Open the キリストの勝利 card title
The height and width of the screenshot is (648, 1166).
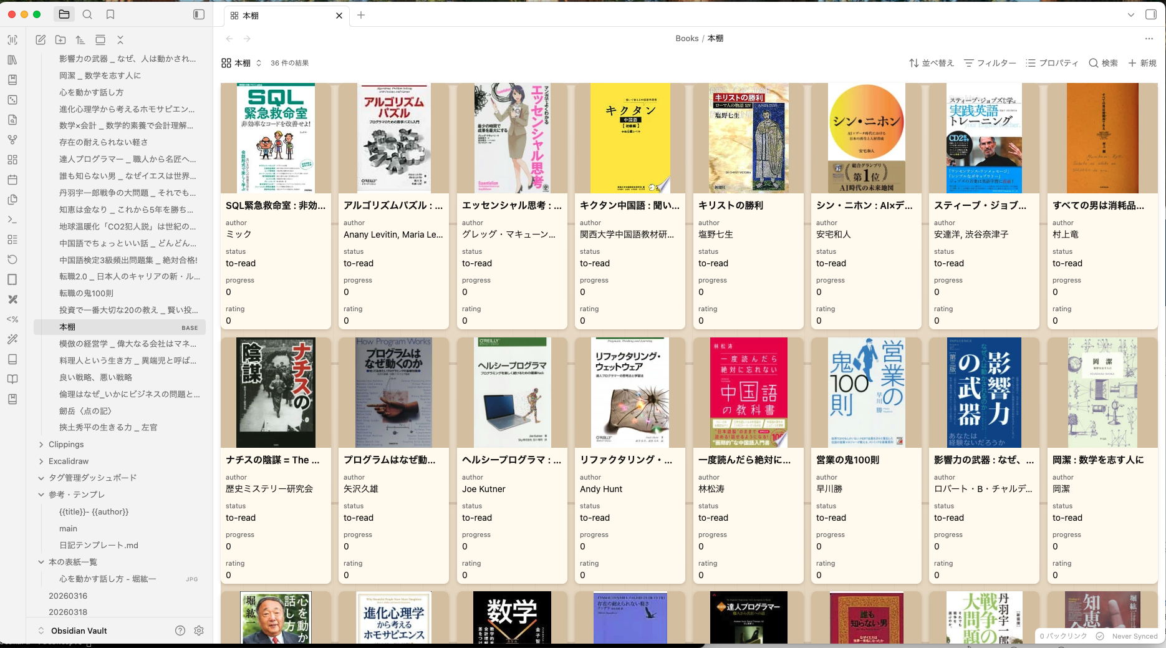coord(730,205)
